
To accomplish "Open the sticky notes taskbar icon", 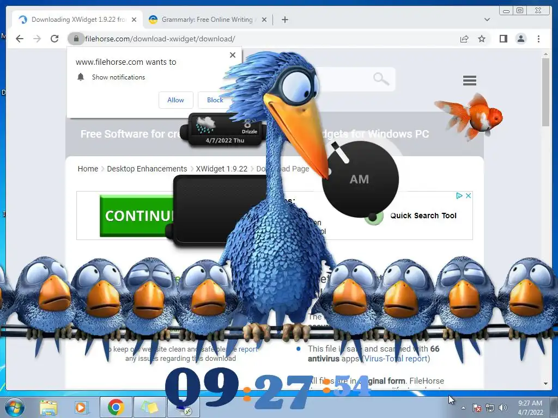I will click(149, 407).
